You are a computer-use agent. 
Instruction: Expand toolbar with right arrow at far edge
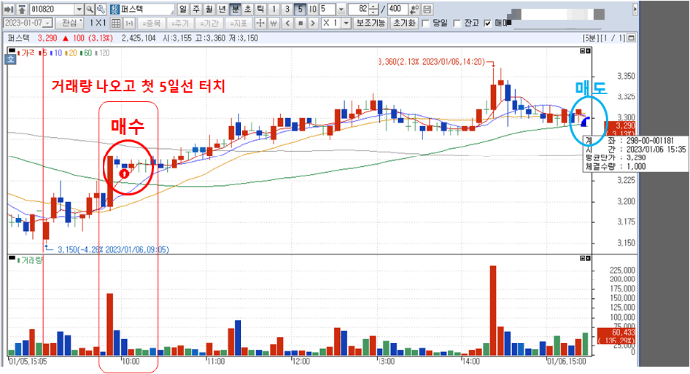[635, 9]
